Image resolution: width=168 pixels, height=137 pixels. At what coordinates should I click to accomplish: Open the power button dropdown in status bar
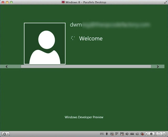click(6, 134)
